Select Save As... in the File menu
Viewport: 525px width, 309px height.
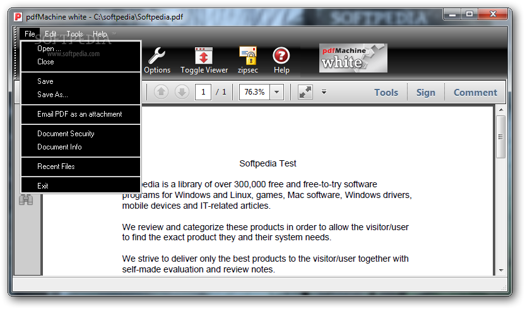[81, 95]
